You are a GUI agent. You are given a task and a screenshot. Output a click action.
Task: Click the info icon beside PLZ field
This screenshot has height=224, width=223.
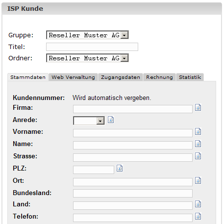[x=120, y=168]
